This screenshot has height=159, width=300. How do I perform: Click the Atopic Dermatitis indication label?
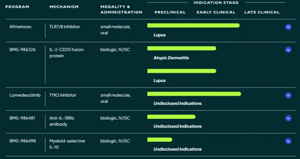(171, 58)
